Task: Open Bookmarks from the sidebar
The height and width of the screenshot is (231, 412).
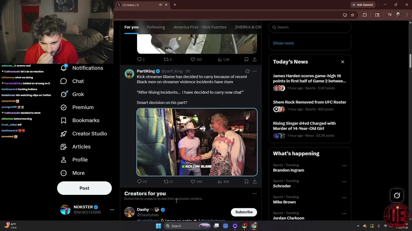Action: [80, 120]
